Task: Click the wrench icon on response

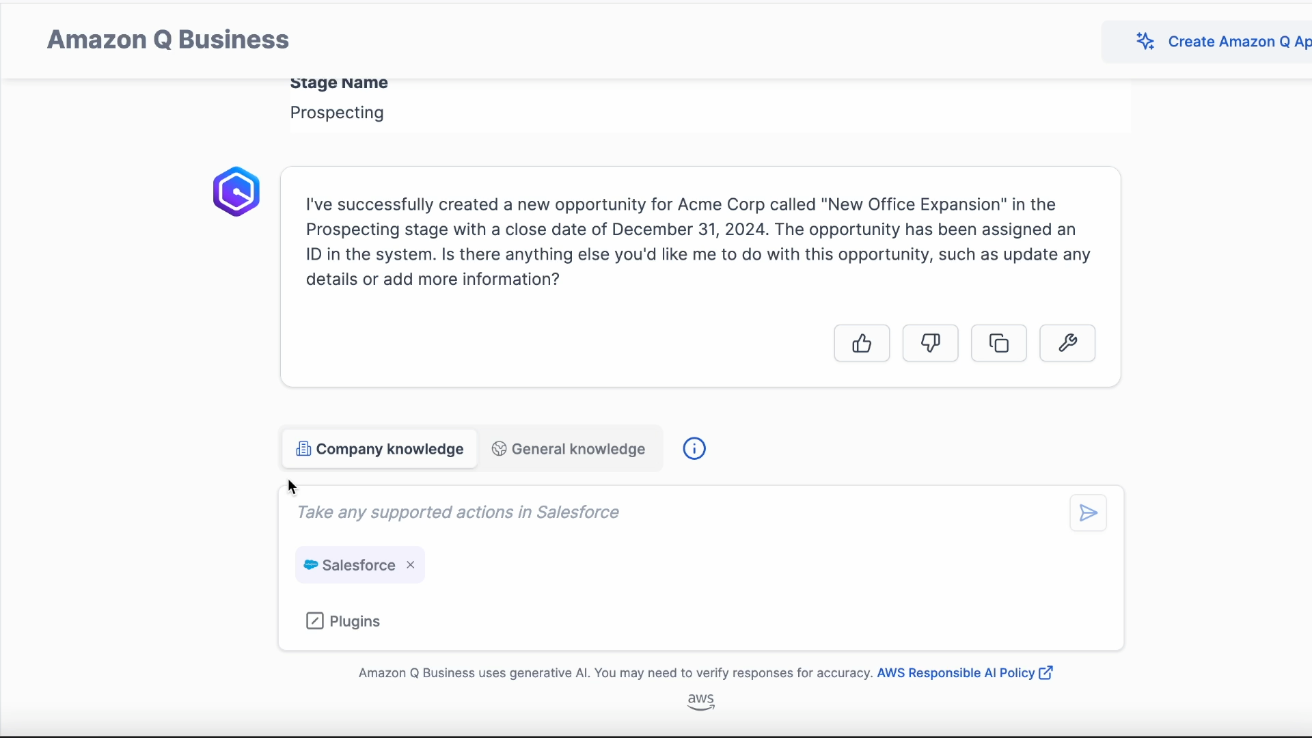Action: pyautogui.click(x=1067, y=343)
